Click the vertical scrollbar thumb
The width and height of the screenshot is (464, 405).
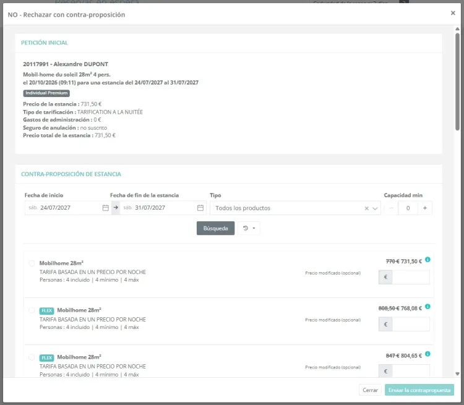pyautogui.click(x=457, y=82)
